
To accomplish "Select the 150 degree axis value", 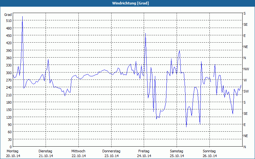I will pos(9,110).
